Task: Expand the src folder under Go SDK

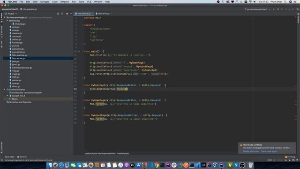Action: click(10, 99)
